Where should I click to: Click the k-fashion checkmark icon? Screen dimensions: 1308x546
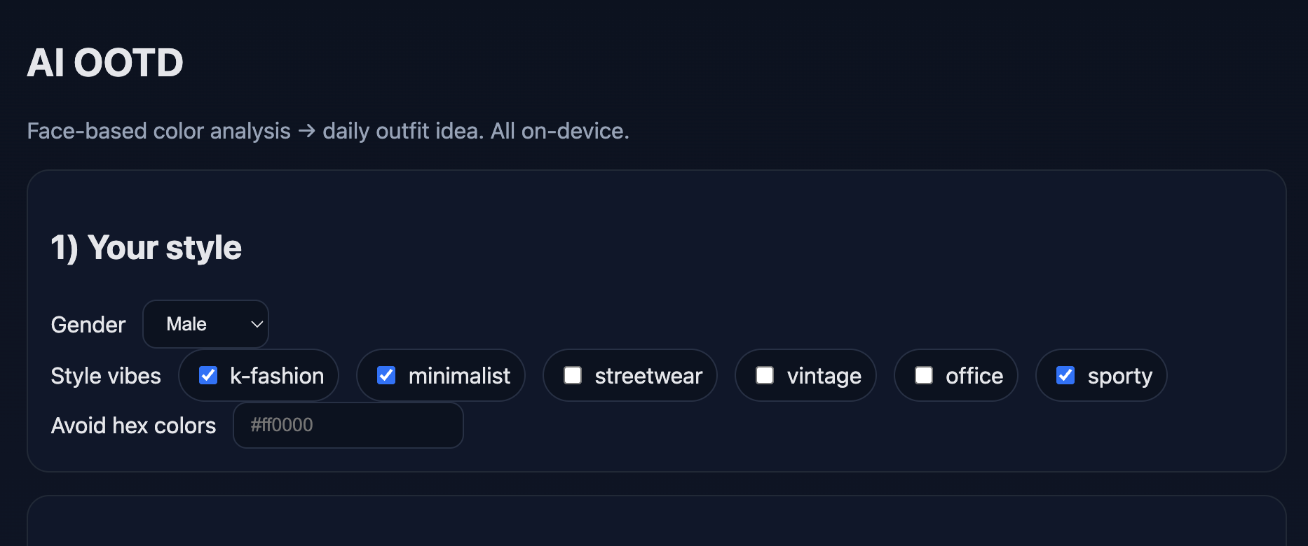coord(208,375)
